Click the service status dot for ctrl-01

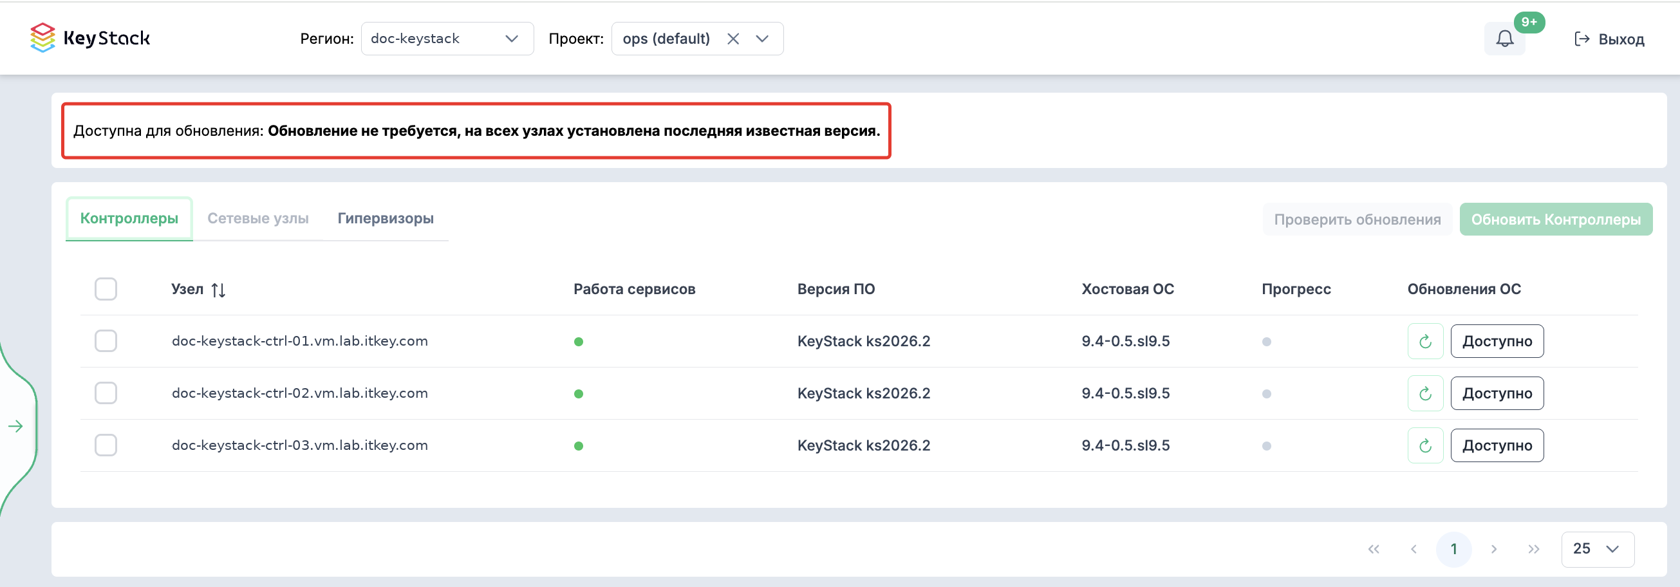pyautogui.click(x=579, y=342)
